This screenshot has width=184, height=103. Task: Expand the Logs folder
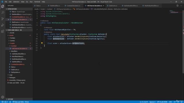pos(19,75)
